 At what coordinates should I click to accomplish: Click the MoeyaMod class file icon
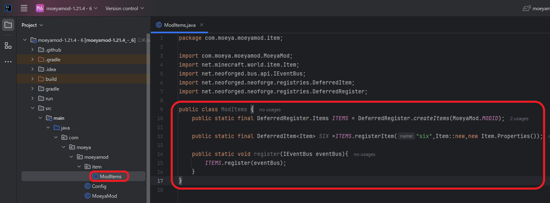pos(88,196)
